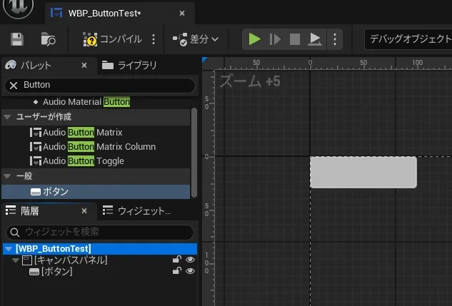Collapse the ユーザーが作成 category

7,117
